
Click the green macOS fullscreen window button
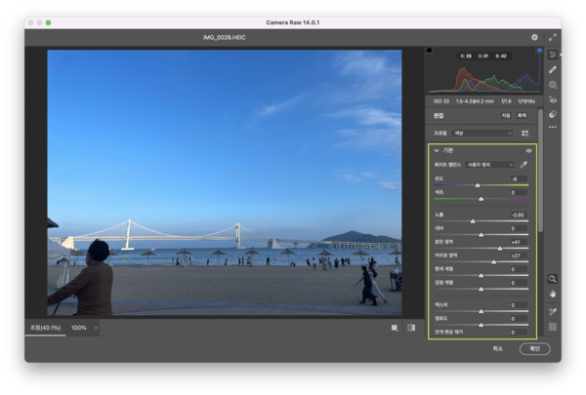(x=48, y=22)
